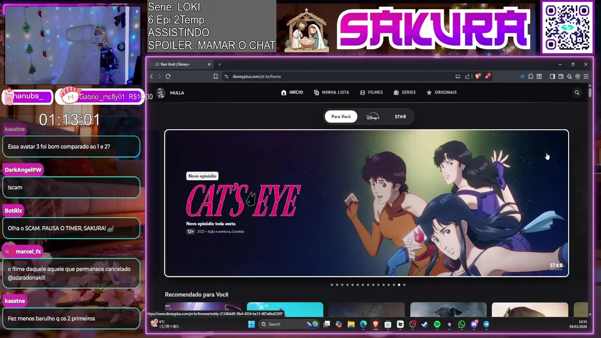Click the 'Fez menos barulho' chat message
The width and height of the screenshot is (601, 338).
71,318
